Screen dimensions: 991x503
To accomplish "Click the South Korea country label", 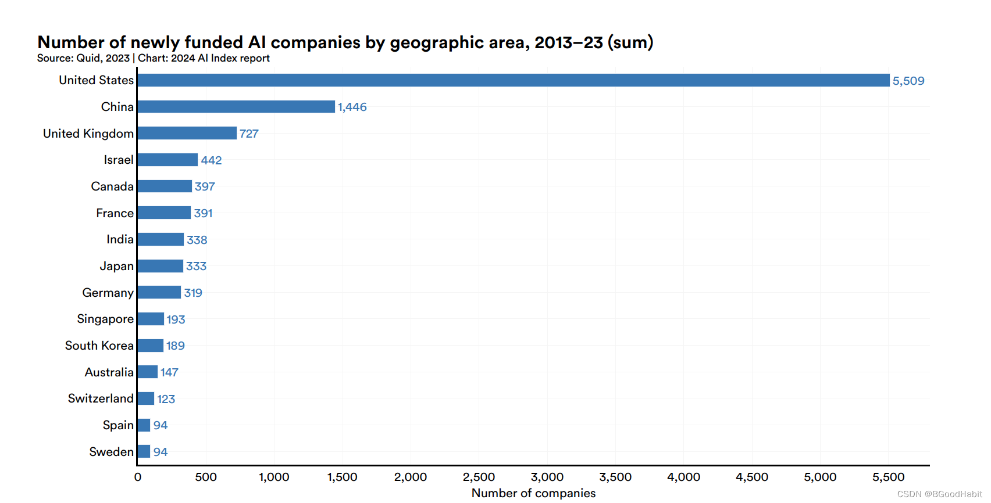I will tap(99, 346).
